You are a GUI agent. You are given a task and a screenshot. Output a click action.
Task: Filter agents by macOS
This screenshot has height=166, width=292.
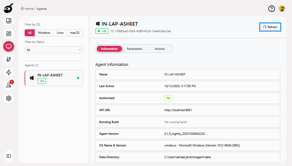tap(75, 33)
